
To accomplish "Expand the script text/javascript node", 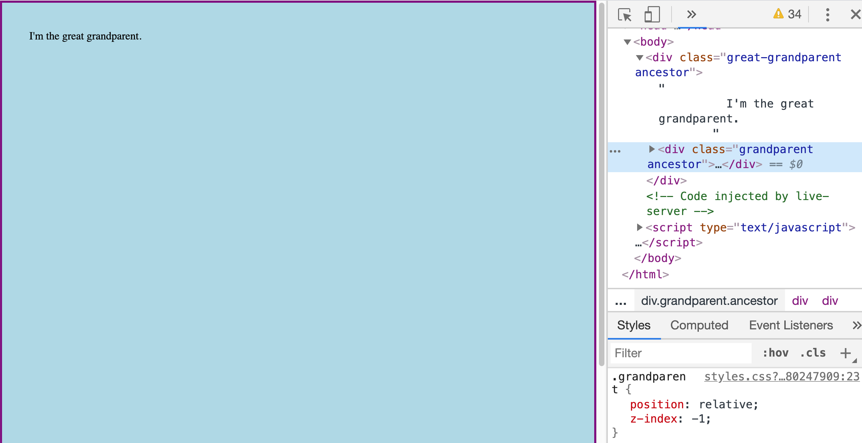I will click(640, 227).
